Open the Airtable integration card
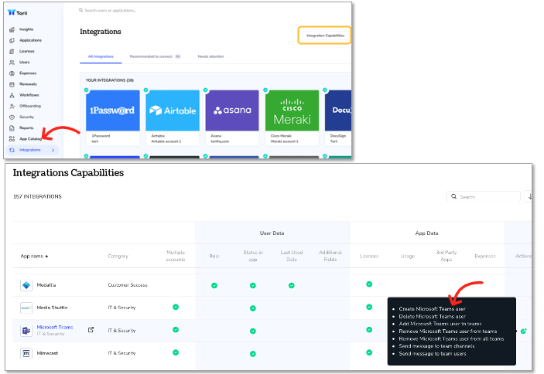This screenshot has height=374, width=544. (173, 117)
